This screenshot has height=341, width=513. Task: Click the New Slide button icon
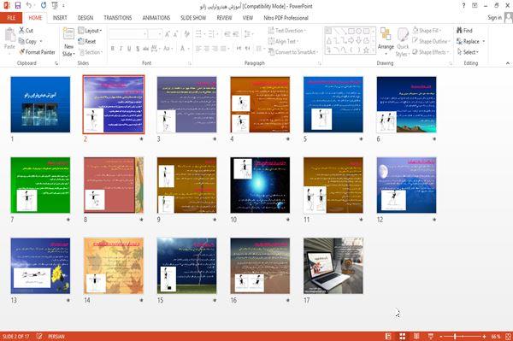[68, 34]
